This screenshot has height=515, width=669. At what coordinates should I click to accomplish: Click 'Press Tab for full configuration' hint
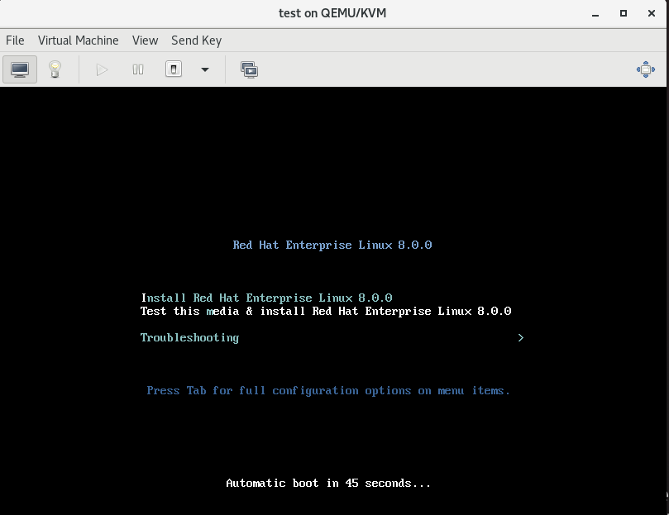tap(328, 391)
